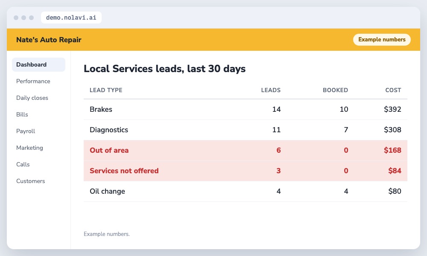The height and width of the screenshot is (256, 427).
Task: View the Customers section
Action: 30,181
